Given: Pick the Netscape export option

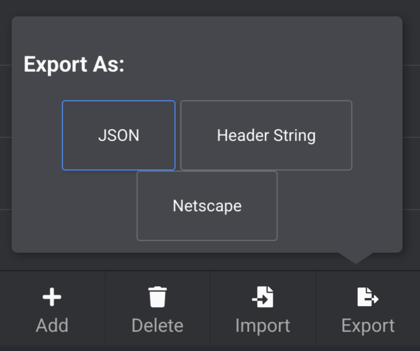Looking at the screenshot, I should pos(207,206).
